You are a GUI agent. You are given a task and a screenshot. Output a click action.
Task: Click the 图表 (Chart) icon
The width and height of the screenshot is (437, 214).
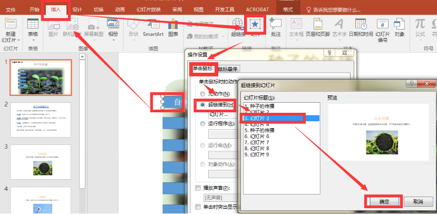coord(173,24)
